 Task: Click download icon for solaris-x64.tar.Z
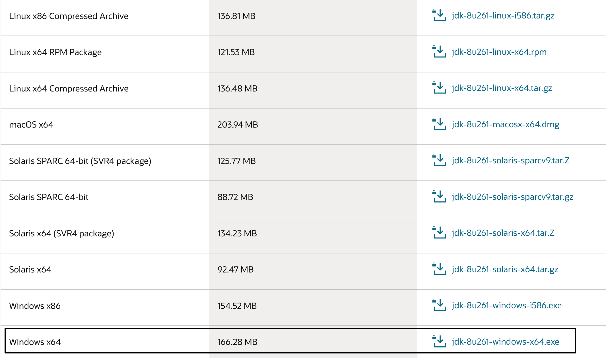[x=439, y=233]
